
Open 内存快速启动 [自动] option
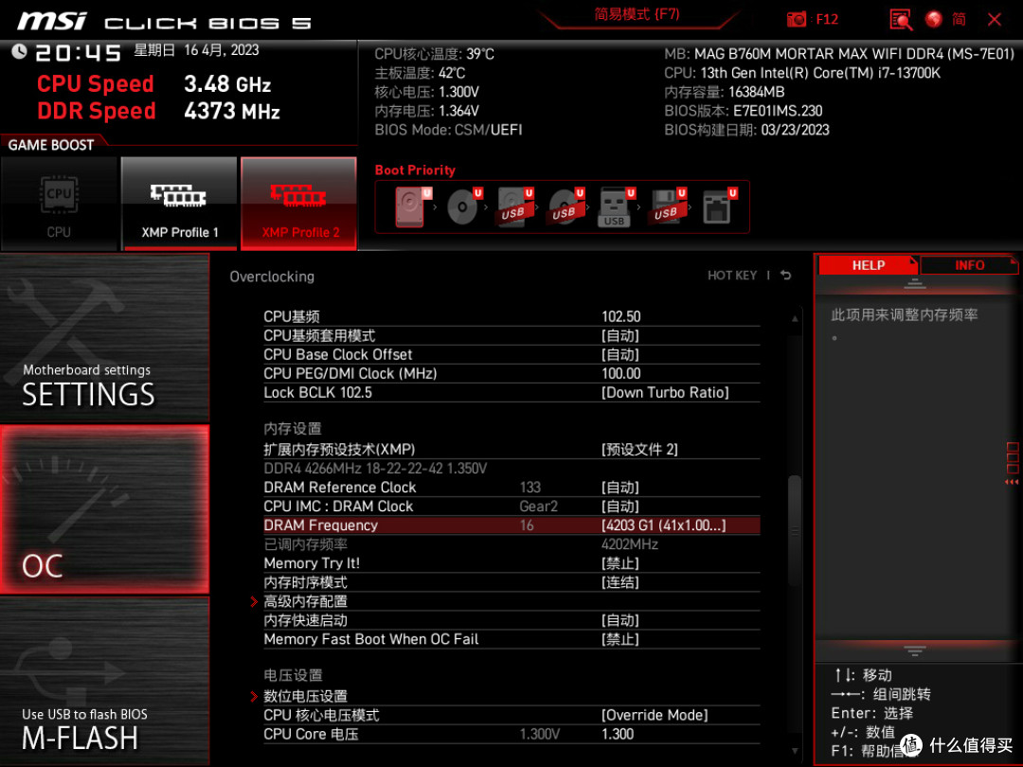511,620
